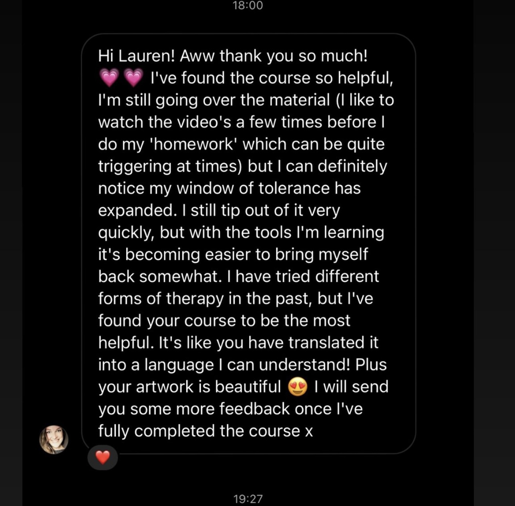Click 'Aww thank you so much!' text
The width and height of the screenshot is (515, 506).
[274, 56]
